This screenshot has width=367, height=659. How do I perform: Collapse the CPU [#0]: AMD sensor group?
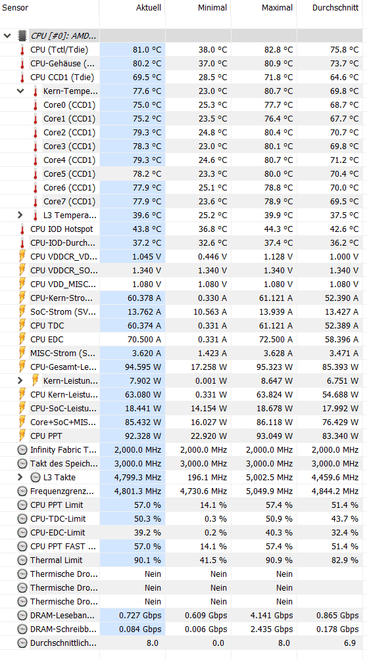pos(7,35)
